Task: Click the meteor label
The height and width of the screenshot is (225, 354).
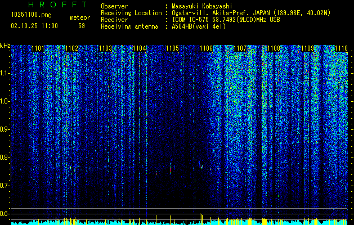Action: tap(80, 17)
